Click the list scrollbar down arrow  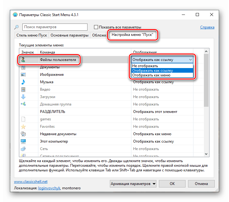tap(206, 154)
